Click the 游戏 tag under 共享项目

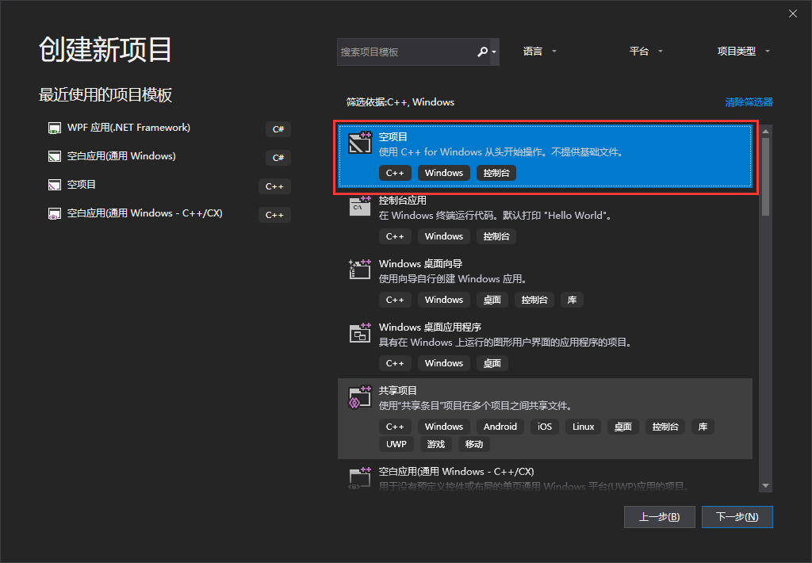[x=436, y=444]
